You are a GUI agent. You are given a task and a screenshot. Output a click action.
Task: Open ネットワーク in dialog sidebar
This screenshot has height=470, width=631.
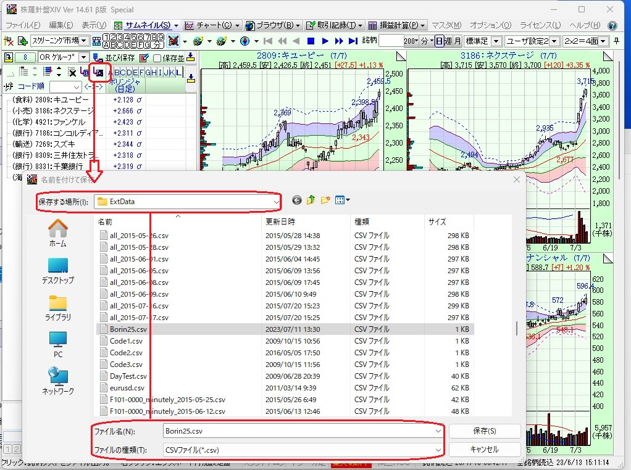coord(57,381)
